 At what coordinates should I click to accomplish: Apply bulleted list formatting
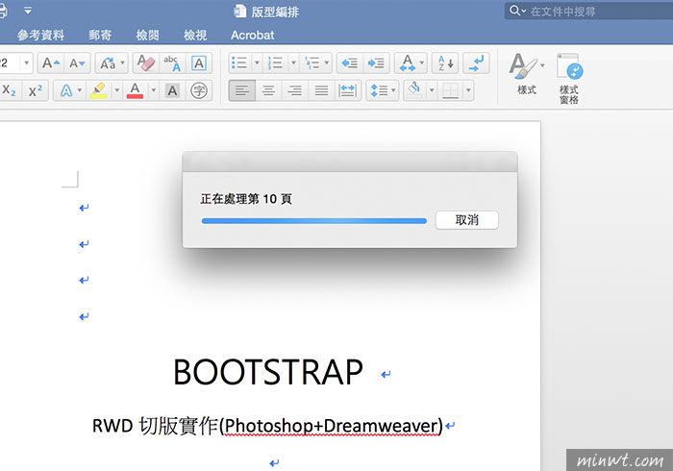pos(239,63)
